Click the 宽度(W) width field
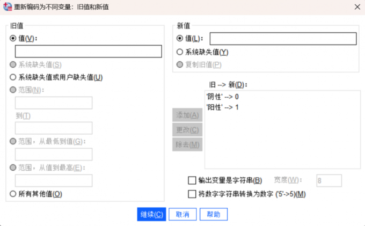Image resolution: width=365 pixels, height=226 pixels. (329, 180)
